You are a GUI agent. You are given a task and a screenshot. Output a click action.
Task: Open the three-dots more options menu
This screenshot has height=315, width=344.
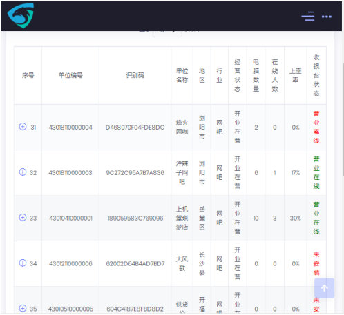327,17
